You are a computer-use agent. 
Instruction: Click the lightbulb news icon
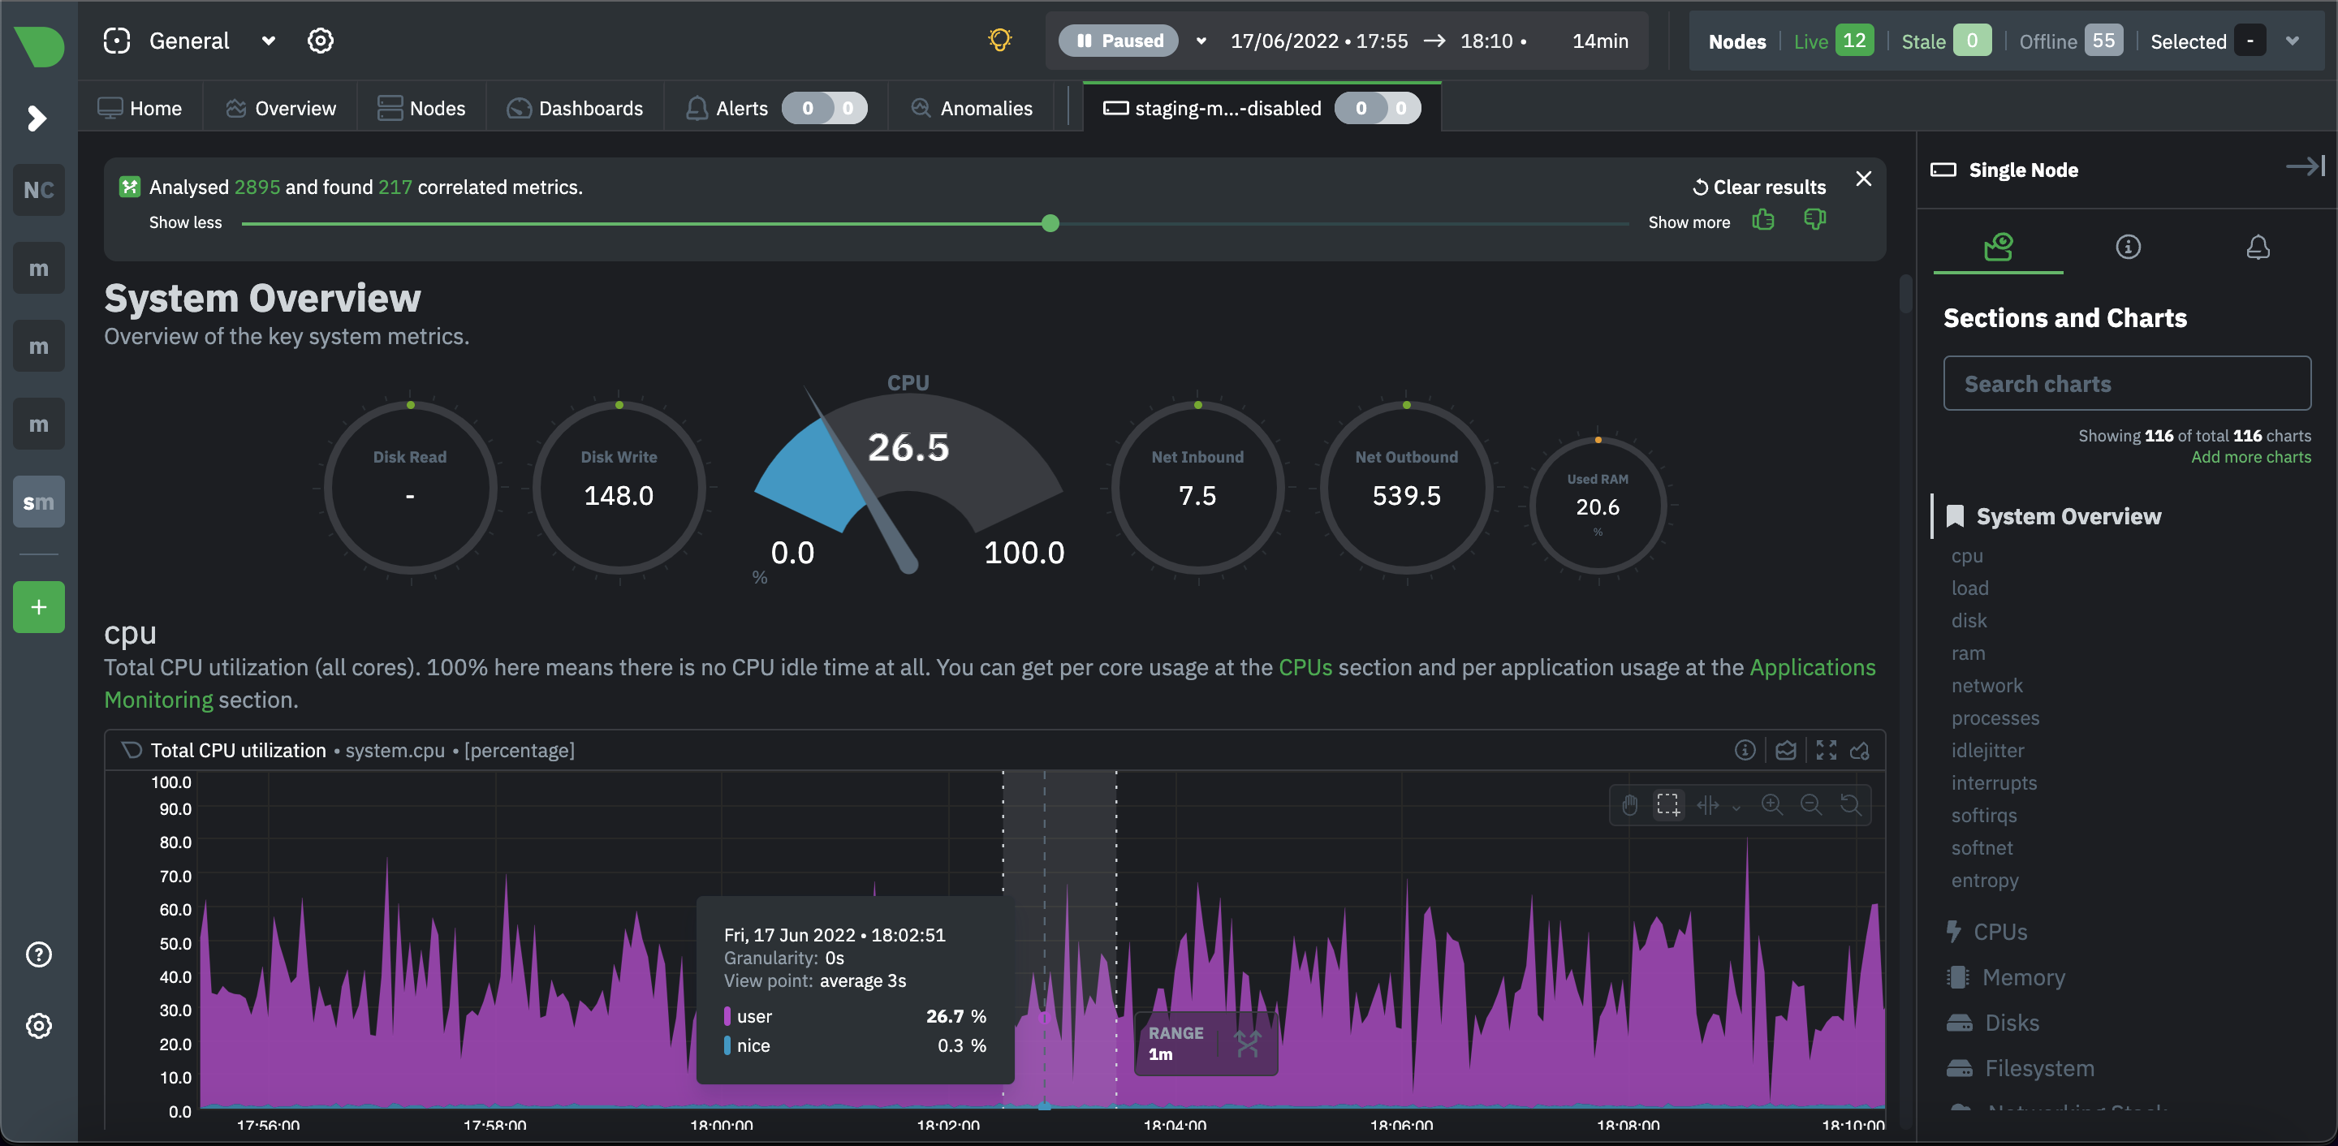pyautogui.click(x=999, y=40)
